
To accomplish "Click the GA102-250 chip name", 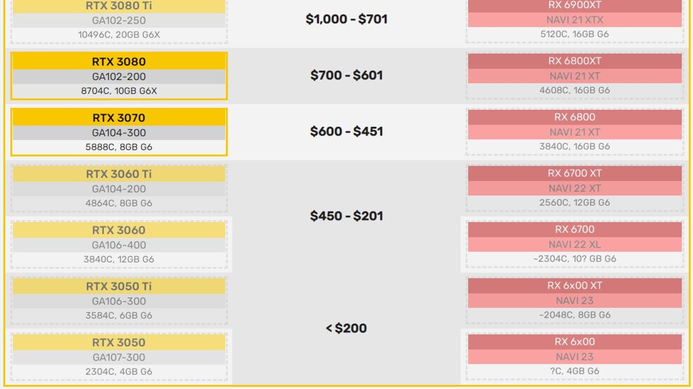I will tap(119, 20).
